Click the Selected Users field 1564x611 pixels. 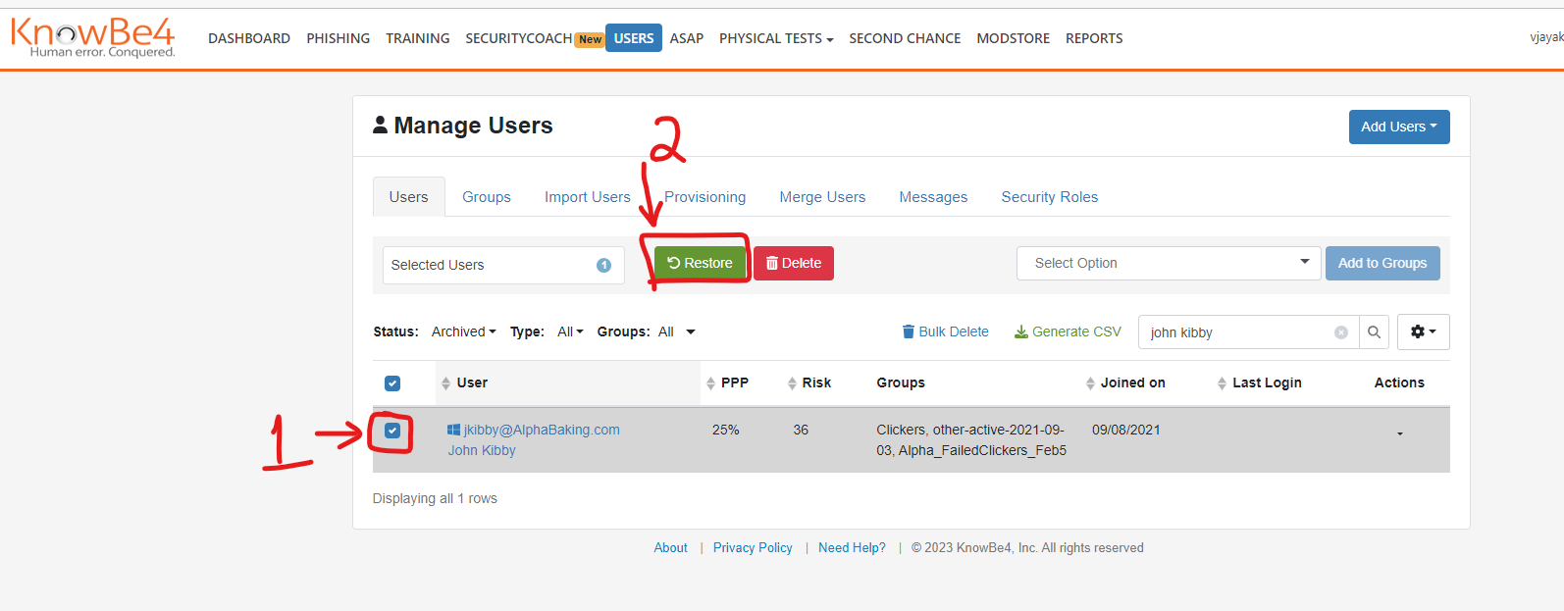[x=503, y=265]
